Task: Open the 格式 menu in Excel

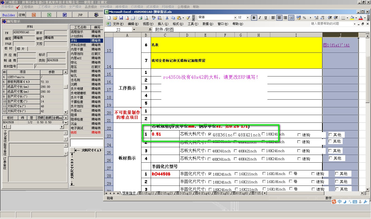Action: tap(178, 24)
